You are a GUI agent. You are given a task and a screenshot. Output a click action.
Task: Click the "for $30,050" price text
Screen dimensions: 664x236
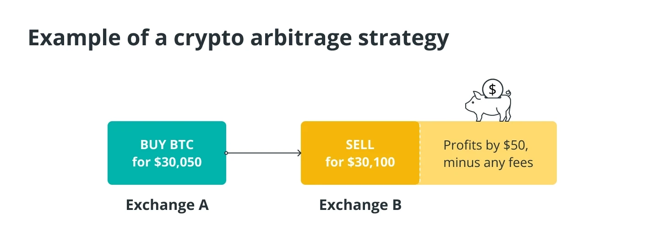167,162
